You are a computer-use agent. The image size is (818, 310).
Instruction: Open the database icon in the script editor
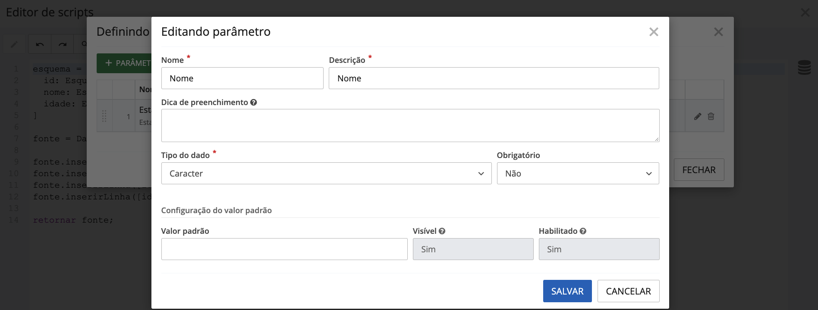804,68
